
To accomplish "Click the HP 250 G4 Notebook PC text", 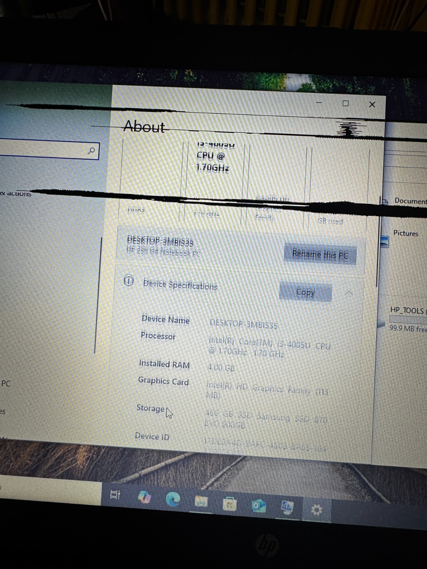I will tap(164, 252).
